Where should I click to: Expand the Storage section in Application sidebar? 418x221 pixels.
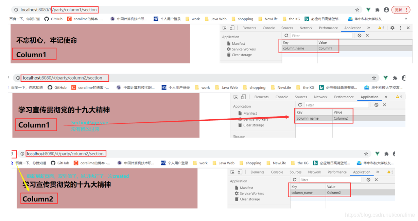coord(239,136)
